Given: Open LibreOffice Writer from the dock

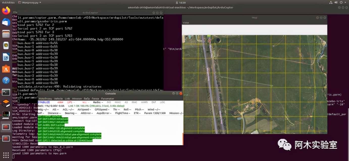Looking at the screenshot, I should [6, 57].
